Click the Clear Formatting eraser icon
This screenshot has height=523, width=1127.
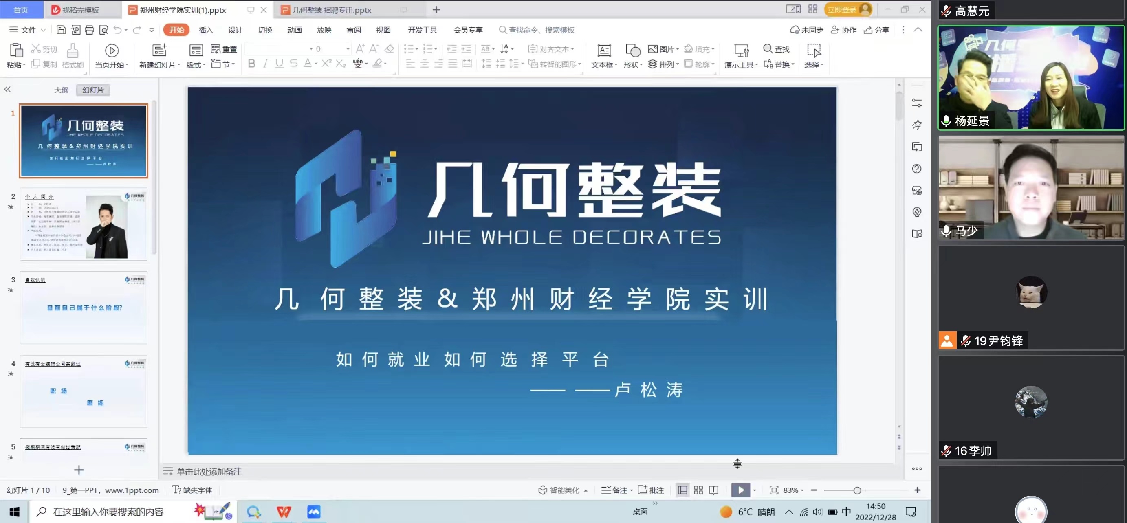[389, 48]
